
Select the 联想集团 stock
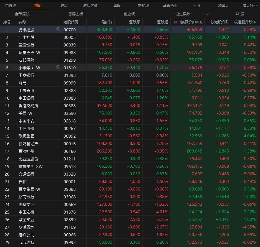coord(26,136)
